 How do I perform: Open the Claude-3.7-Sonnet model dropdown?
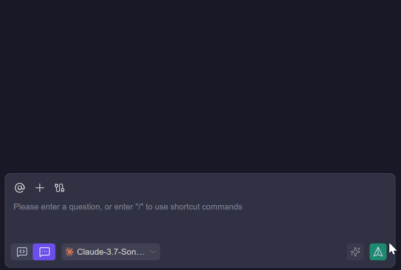coord(111,252)
